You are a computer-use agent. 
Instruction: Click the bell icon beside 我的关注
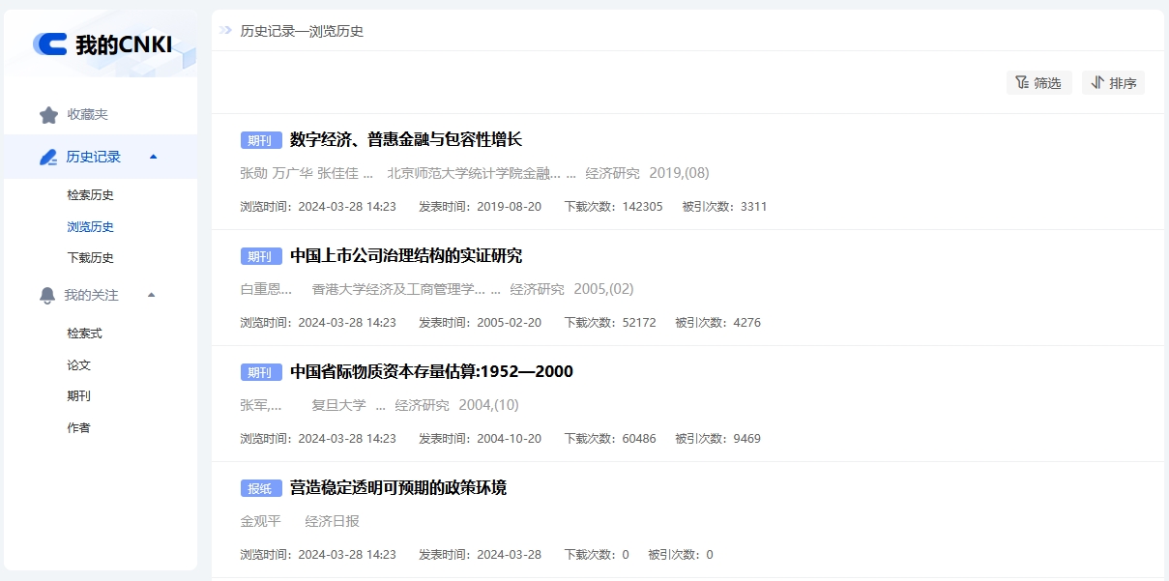pos(47,296)
